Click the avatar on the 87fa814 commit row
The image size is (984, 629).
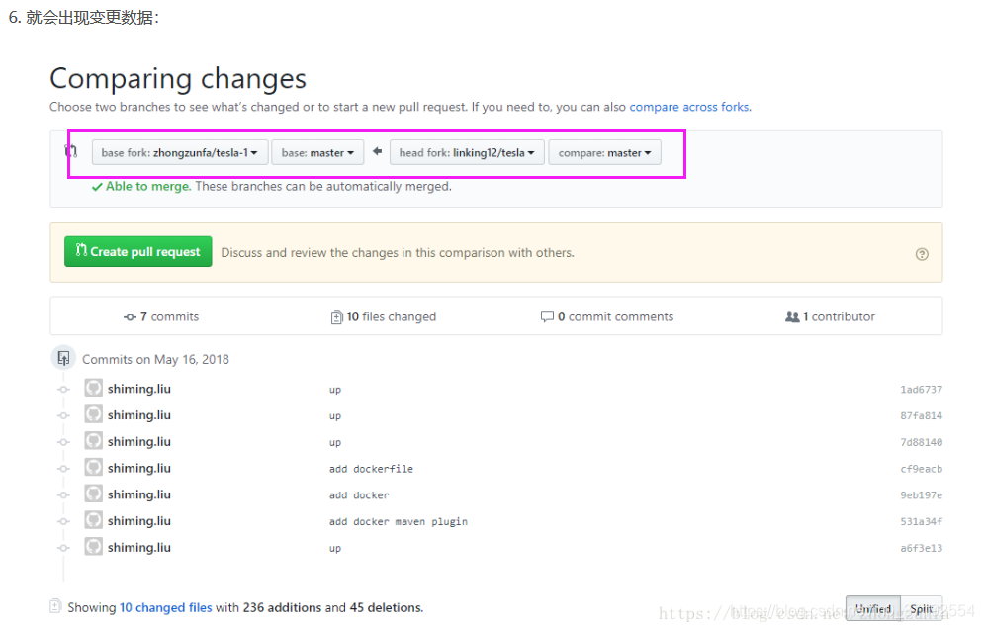(94, 414)
